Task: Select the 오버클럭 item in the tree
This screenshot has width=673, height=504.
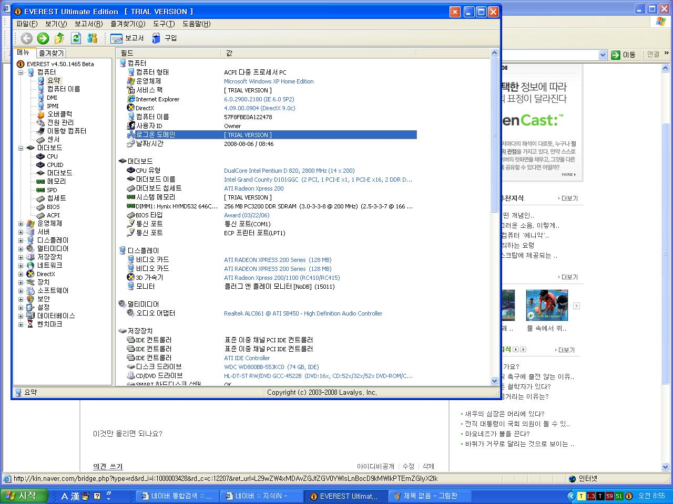Action: click(59, 114)
